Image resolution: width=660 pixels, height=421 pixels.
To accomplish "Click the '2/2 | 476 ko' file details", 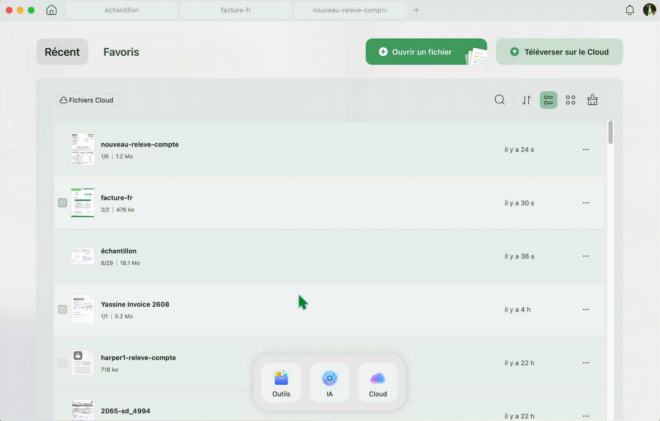I will 117,210.
